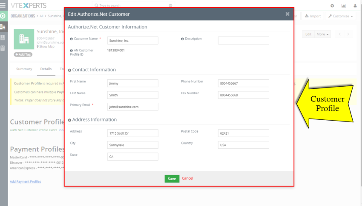Focus the Country field

click(244, 145)
